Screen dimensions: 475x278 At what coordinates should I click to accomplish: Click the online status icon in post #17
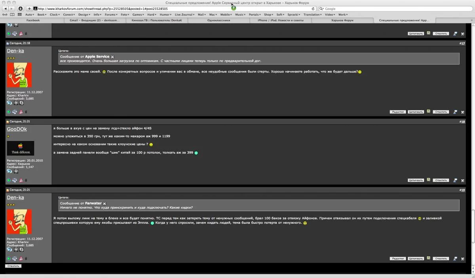click(x=9, y=112)
